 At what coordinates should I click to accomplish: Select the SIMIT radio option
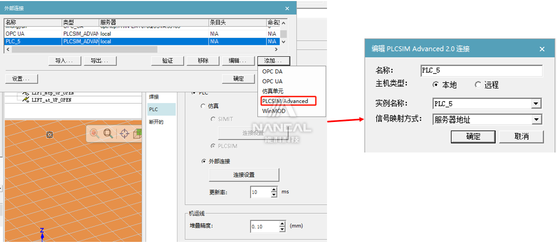[x=213, y=119]
